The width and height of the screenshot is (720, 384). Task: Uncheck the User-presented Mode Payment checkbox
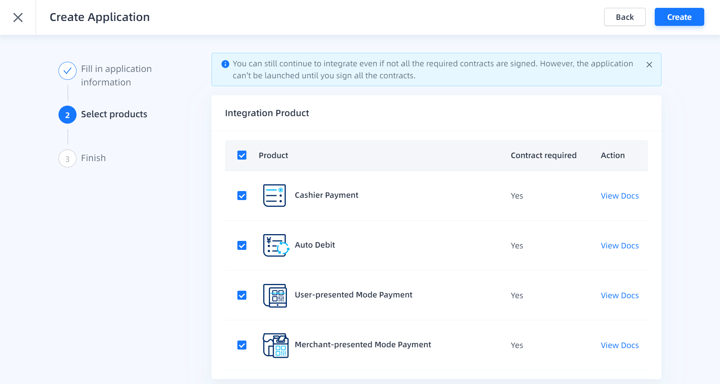coord(242,295)
